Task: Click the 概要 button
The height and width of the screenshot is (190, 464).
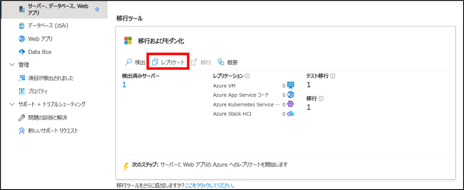Action: point(228,62)
